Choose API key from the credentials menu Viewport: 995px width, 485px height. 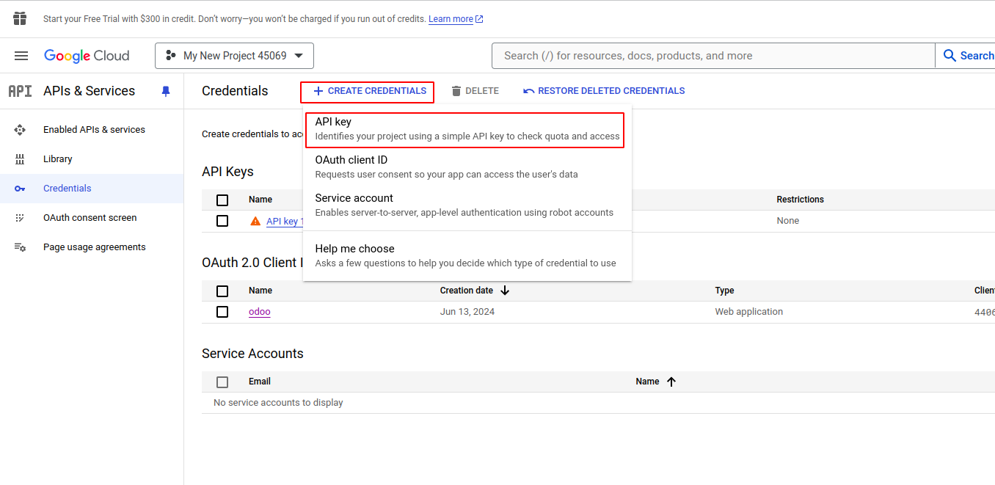[467, 129]
